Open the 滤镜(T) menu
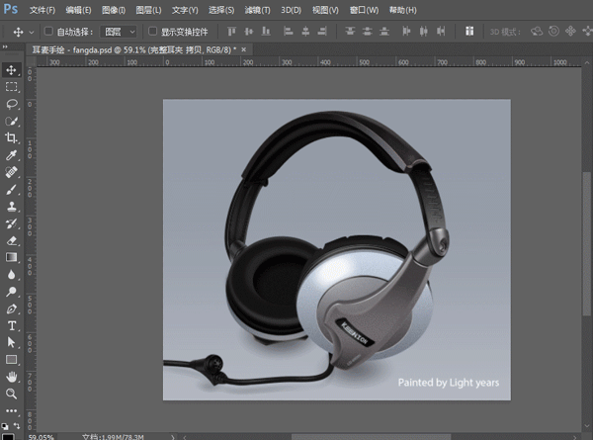 [257, 10]
